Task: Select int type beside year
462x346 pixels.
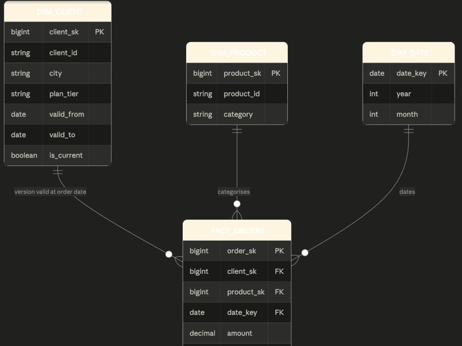Action: pyautogui.click(x=374, y=94)
